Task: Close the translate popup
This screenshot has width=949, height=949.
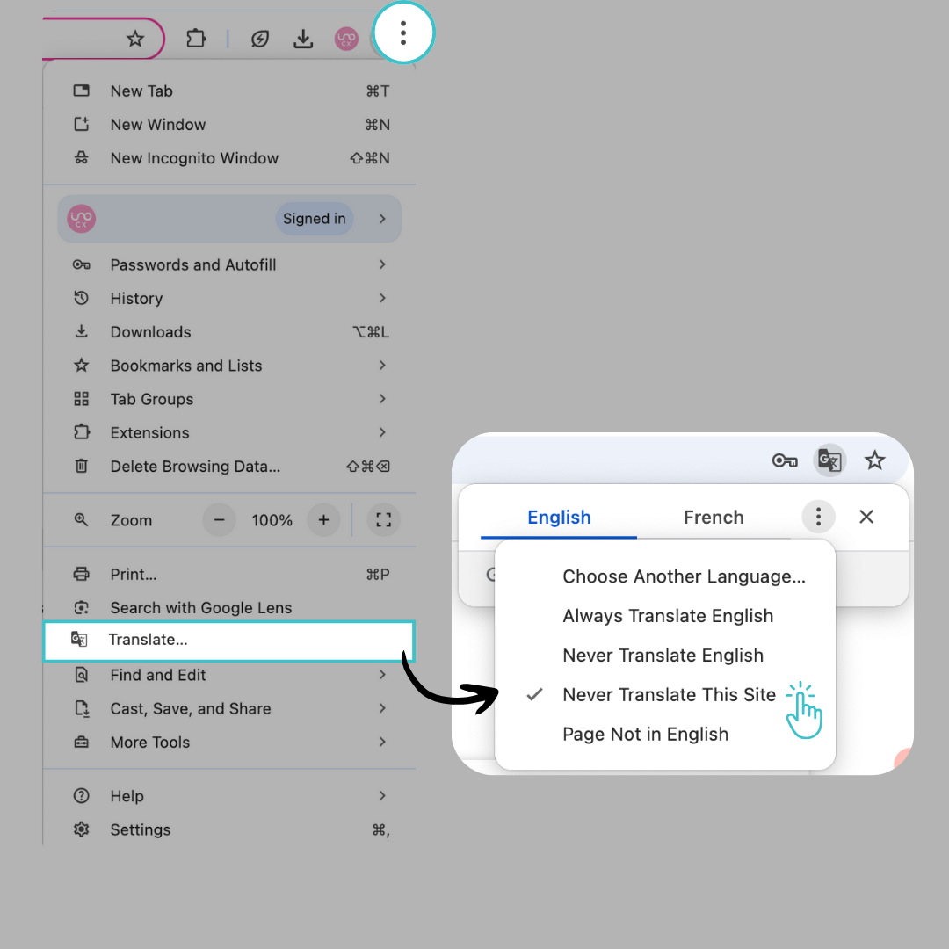Action: pyautogui.click(x=866, y=517)
